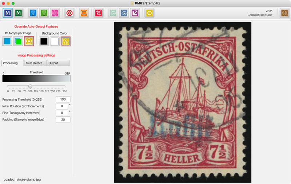Click the Deutsch-Ostafrika stamp preview image
Screen dimensions: 291x184
click(x=183, y=102)
